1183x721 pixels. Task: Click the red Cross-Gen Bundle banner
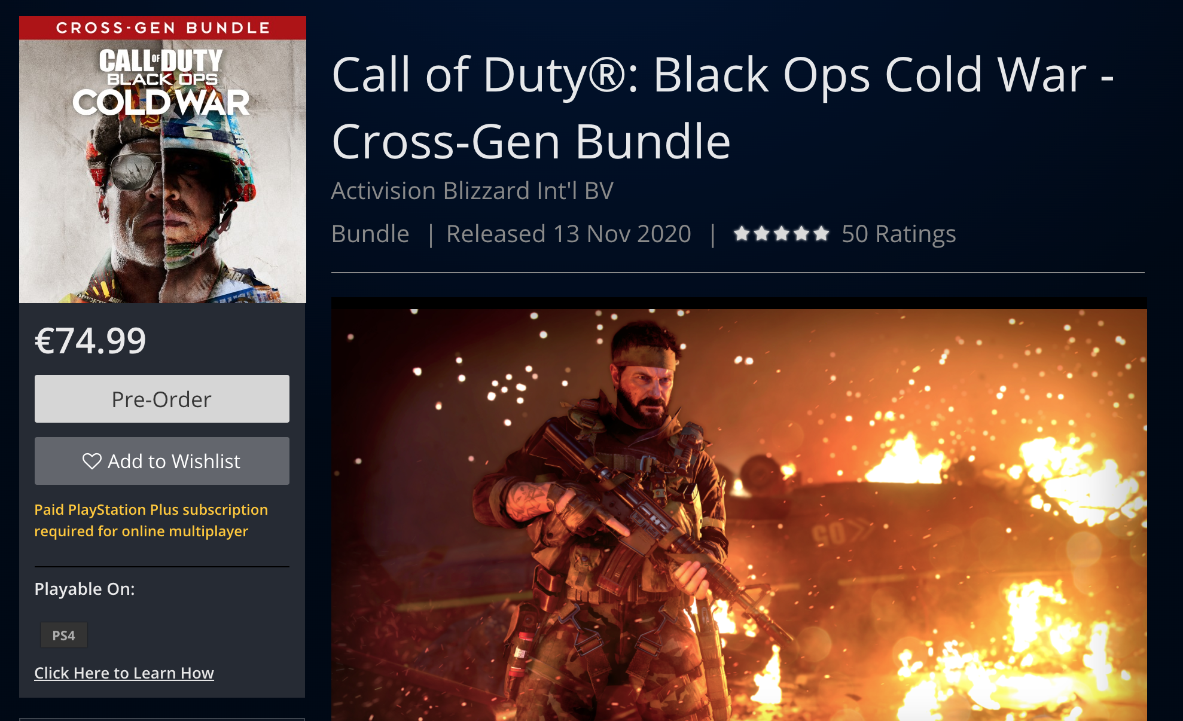point(163,28)
